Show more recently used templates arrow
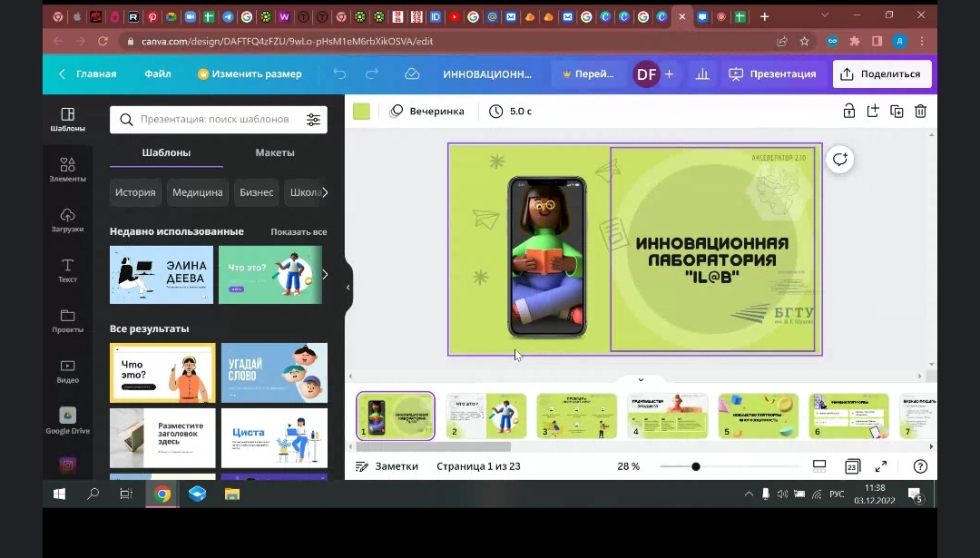The image size is (980, 558). (325, 274)
